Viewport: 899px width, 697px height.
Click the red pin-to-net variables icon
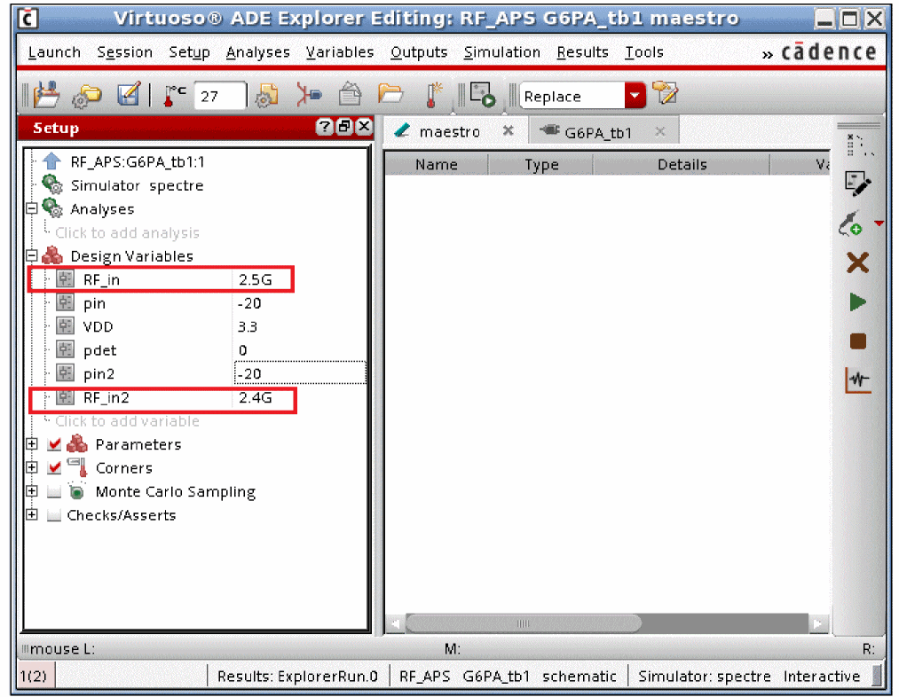click(x=309, y=95)
